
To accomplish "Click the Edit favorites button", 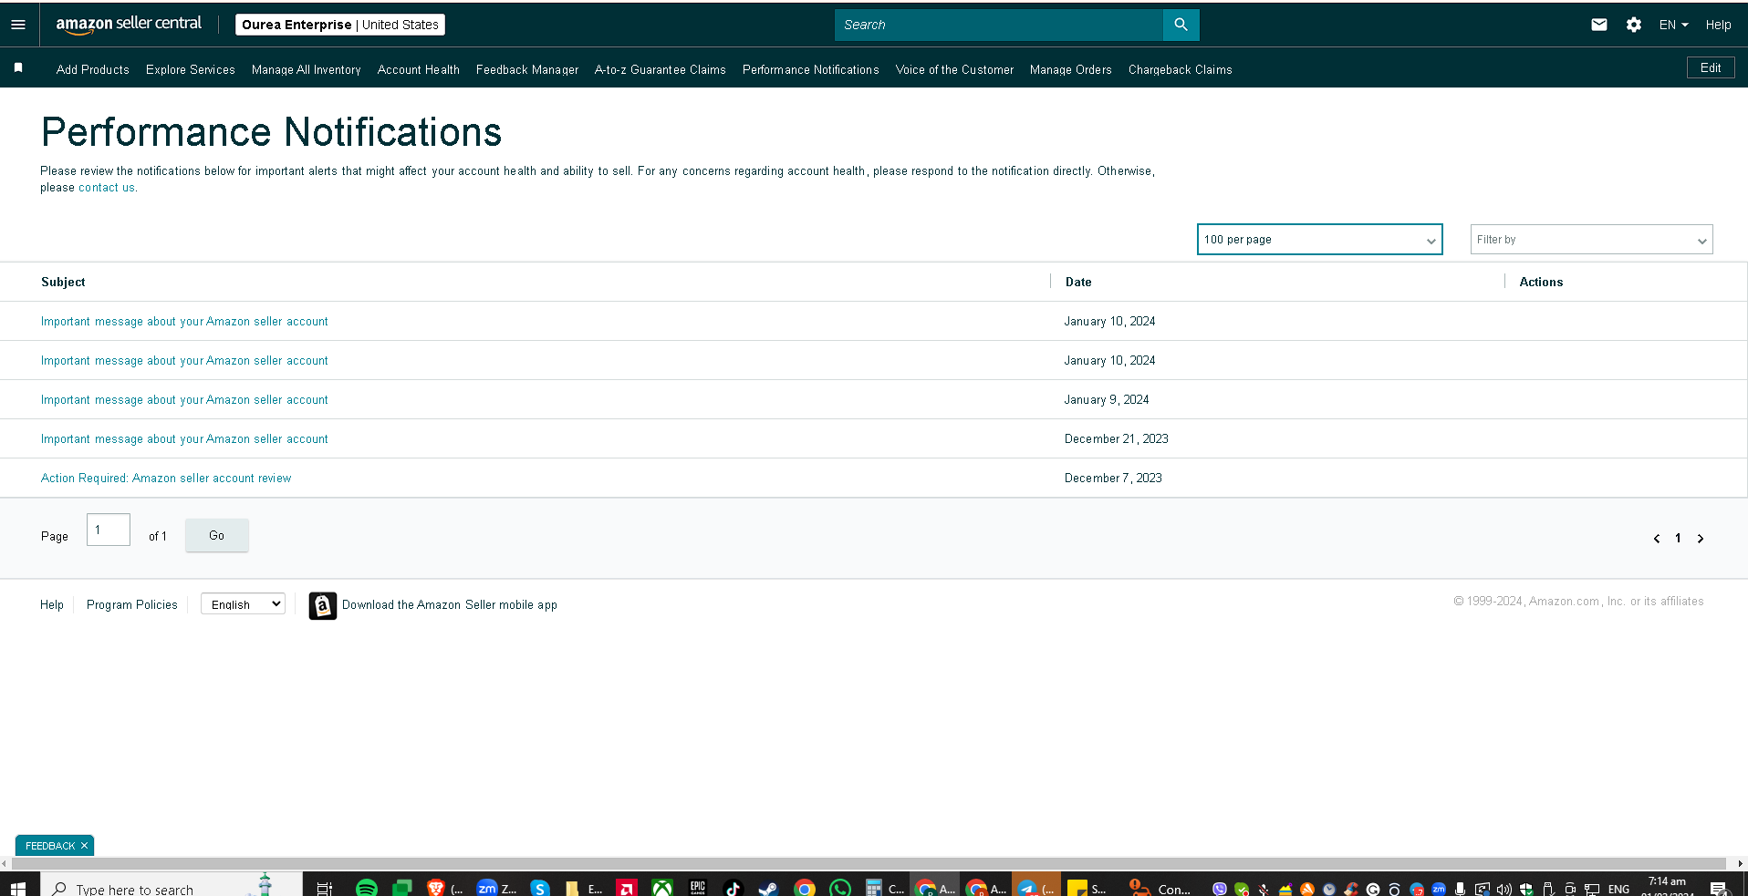I will click(1711, 68).
